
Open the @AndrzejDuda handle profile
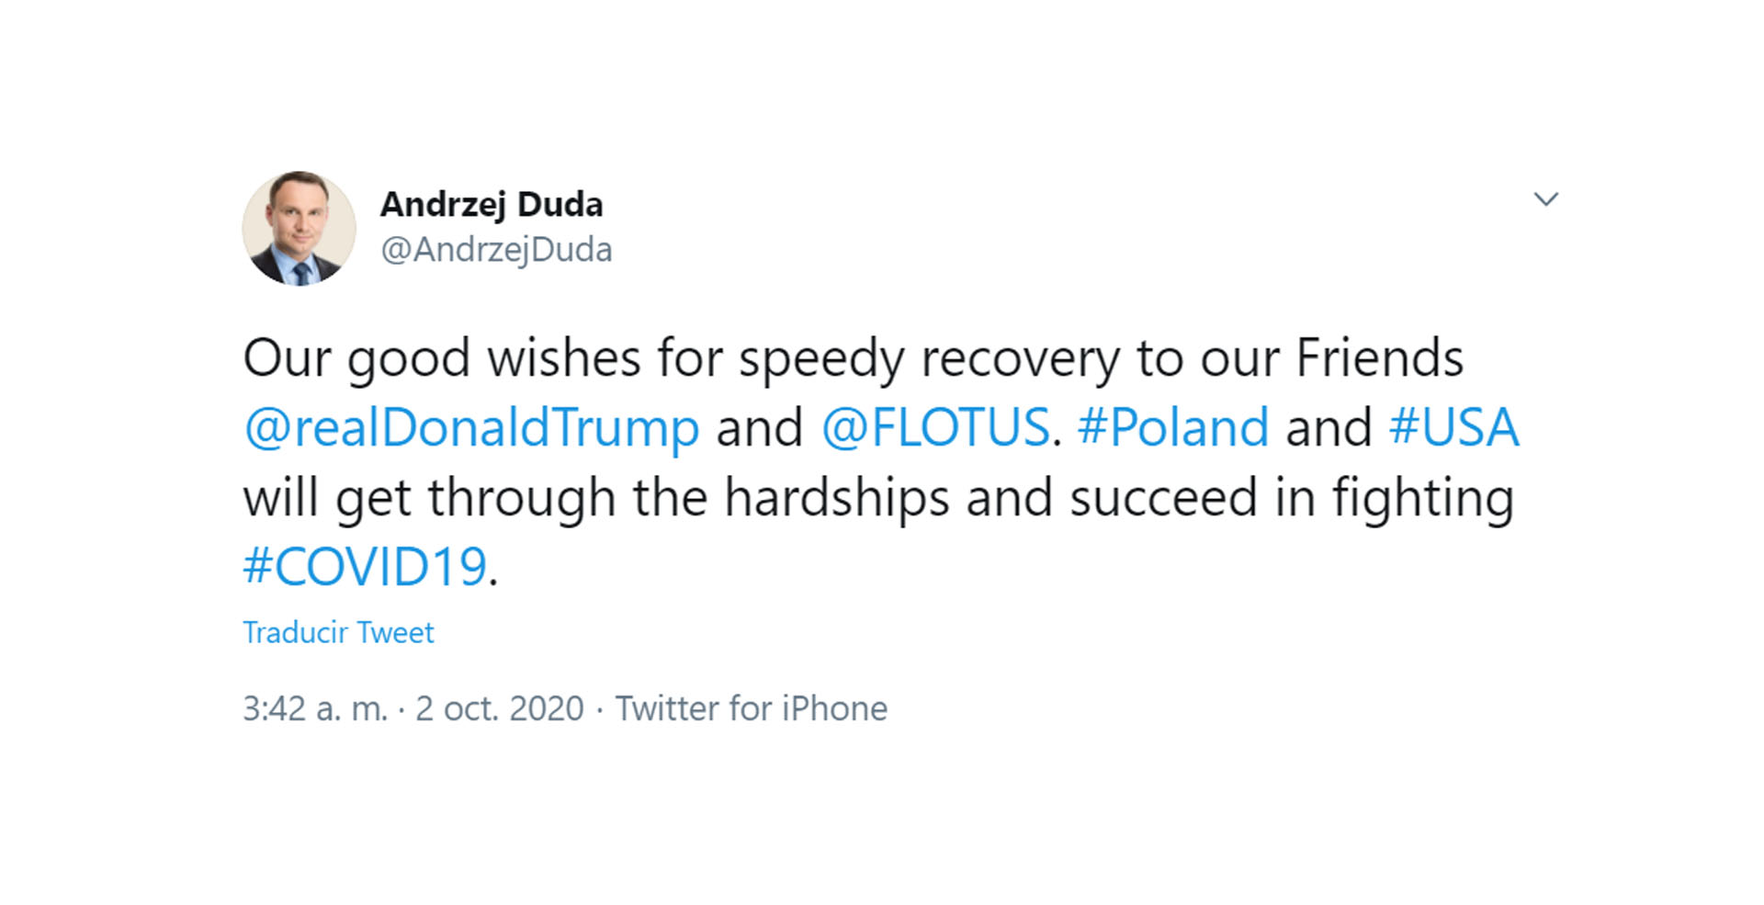(496, 250)
